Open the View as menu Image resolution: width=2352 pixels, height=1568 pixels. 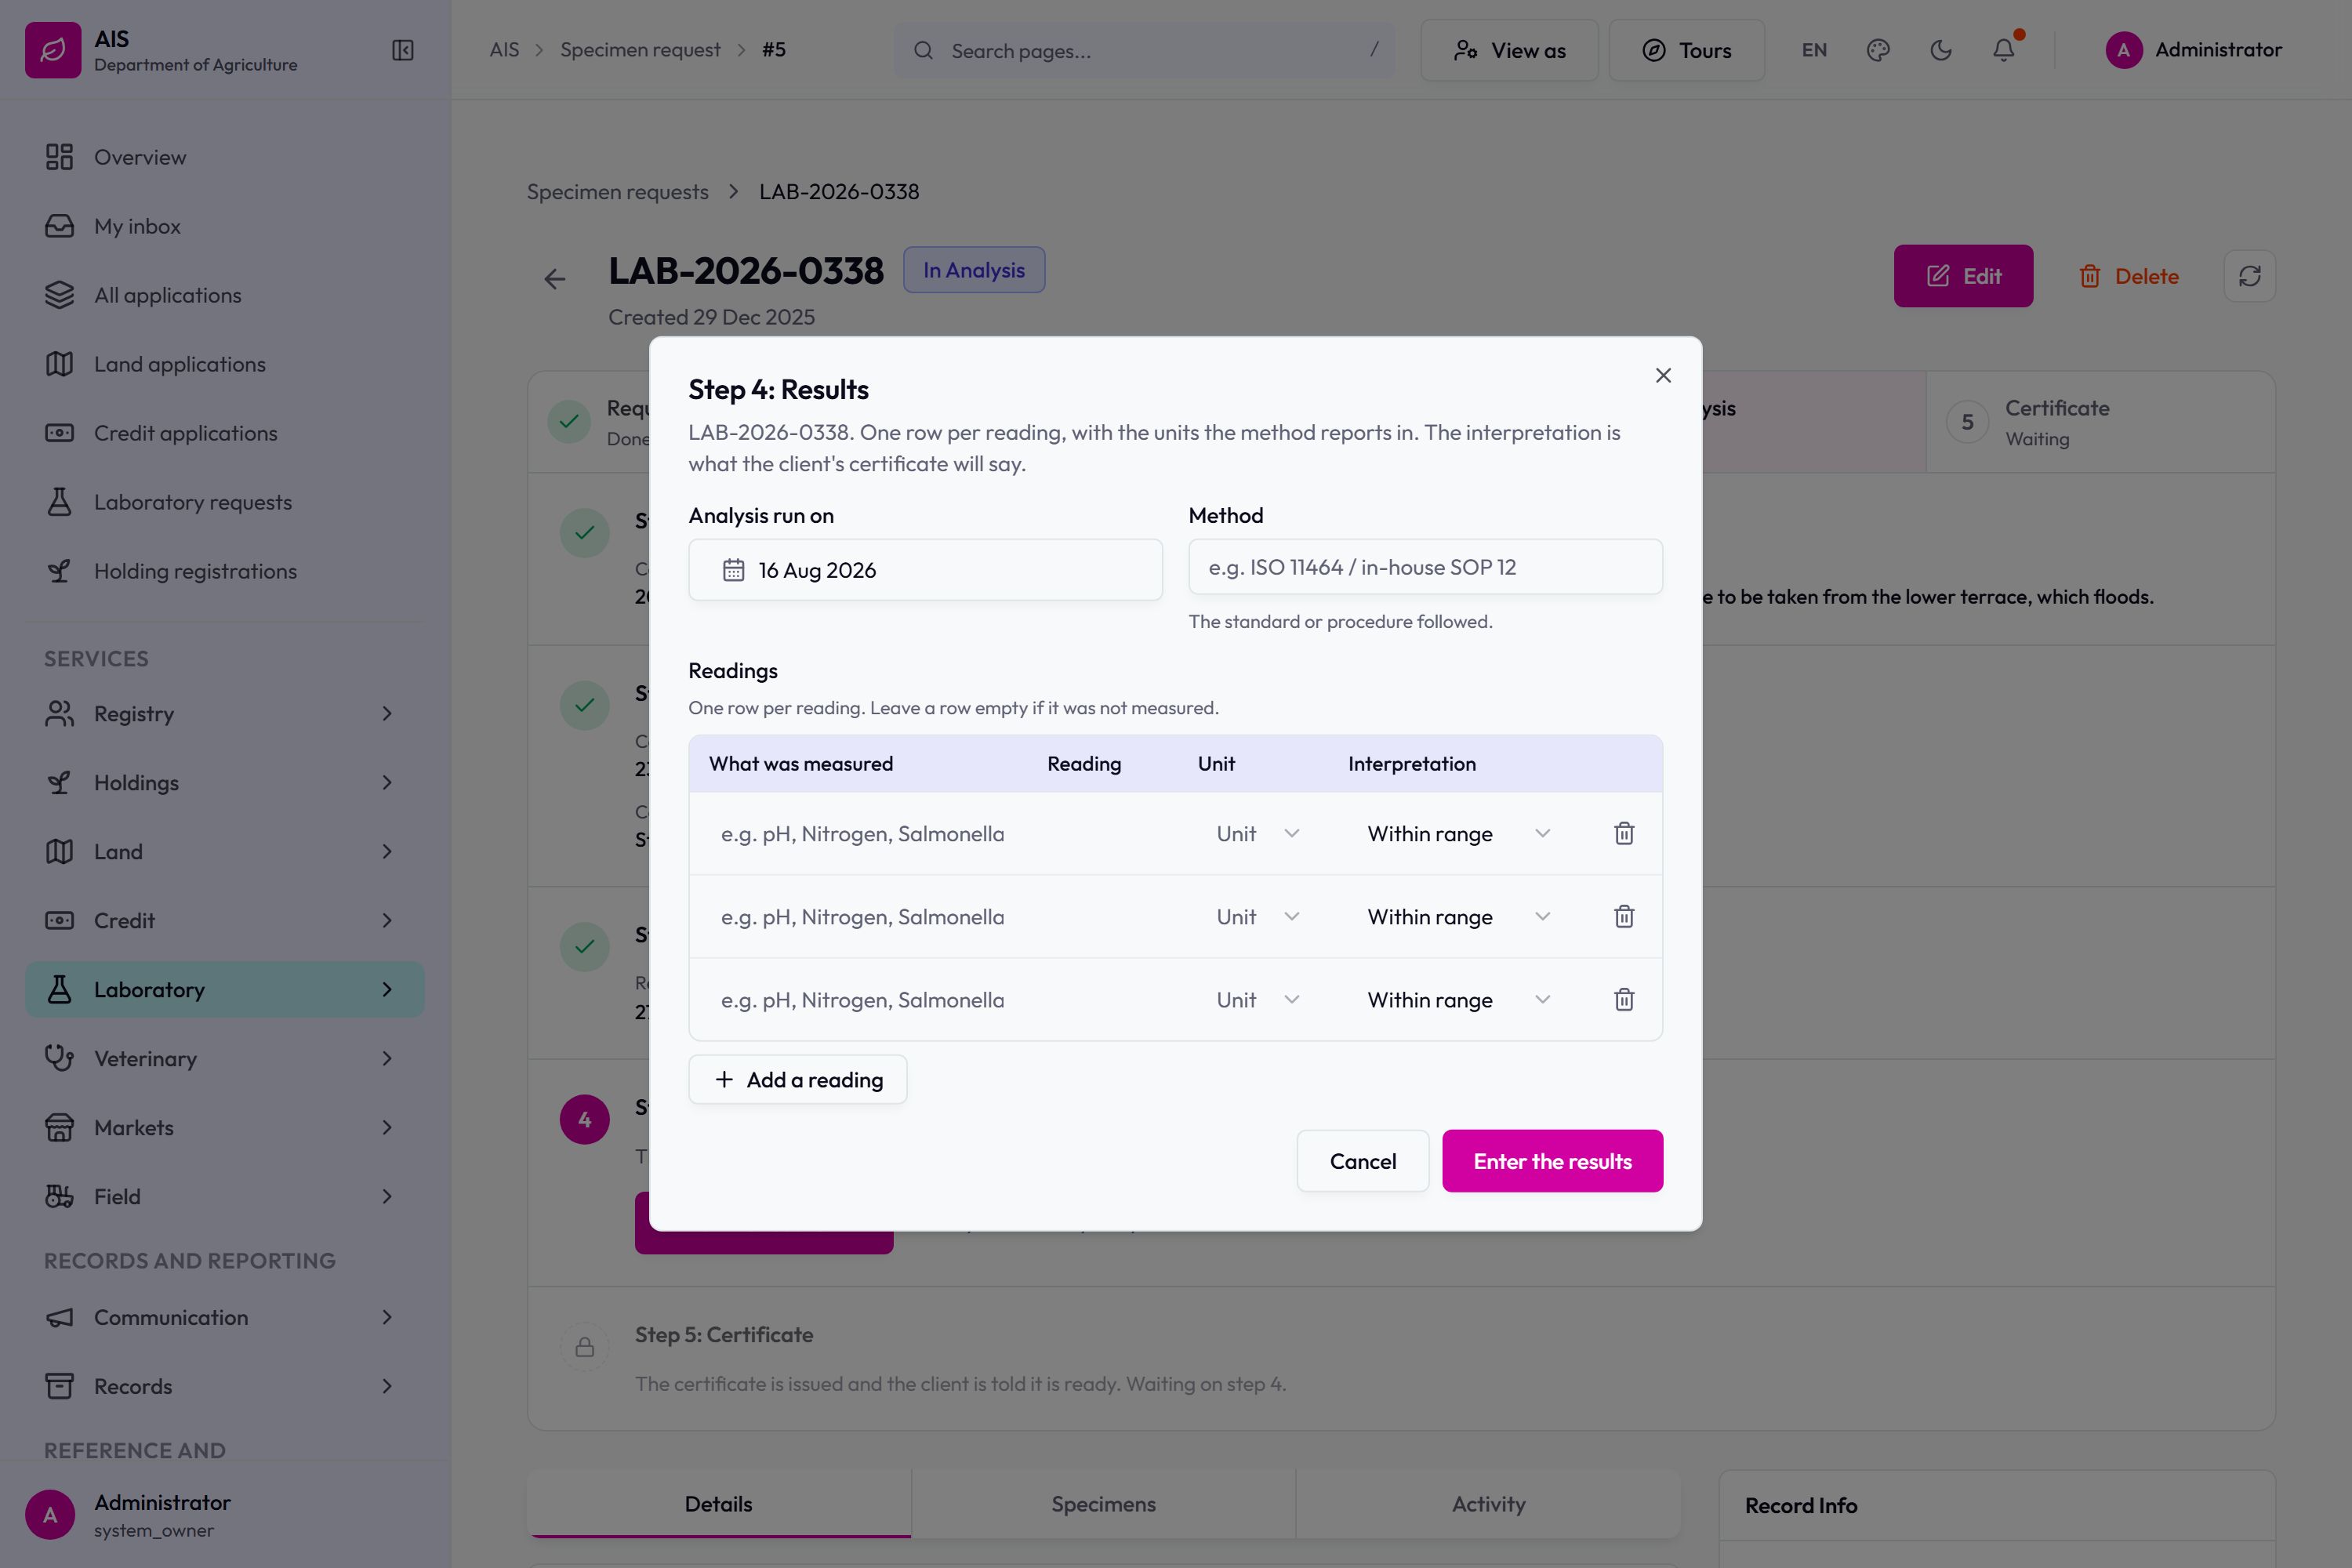click(x=1509, y=50)
